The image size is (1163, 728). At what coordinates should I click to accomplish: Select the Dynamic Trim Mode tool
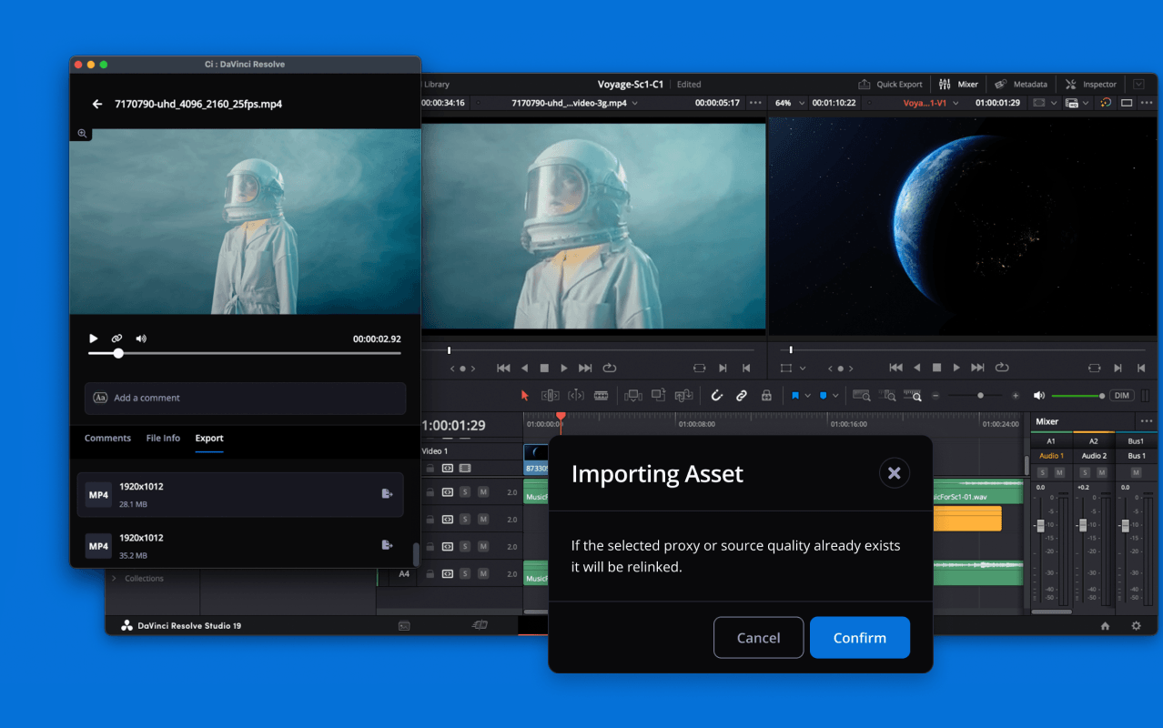coord(576,396)
